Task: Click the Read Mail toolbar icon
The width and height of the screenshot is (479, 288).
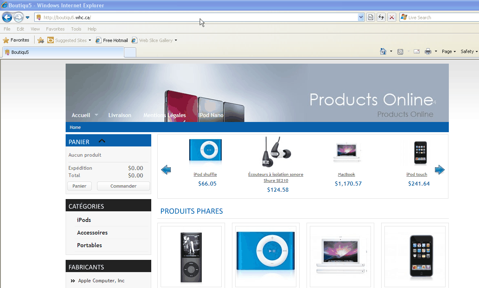Action: click(417, 51)
